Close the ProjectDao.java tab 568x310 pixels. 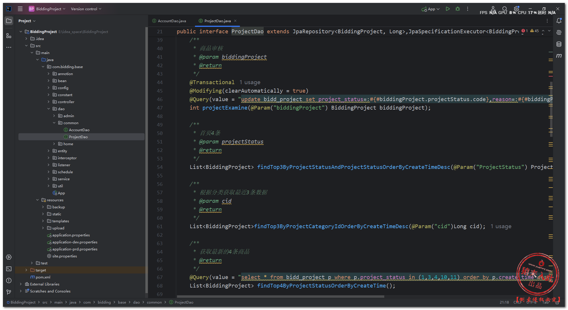pyautogui.click(x=235, y=21)
